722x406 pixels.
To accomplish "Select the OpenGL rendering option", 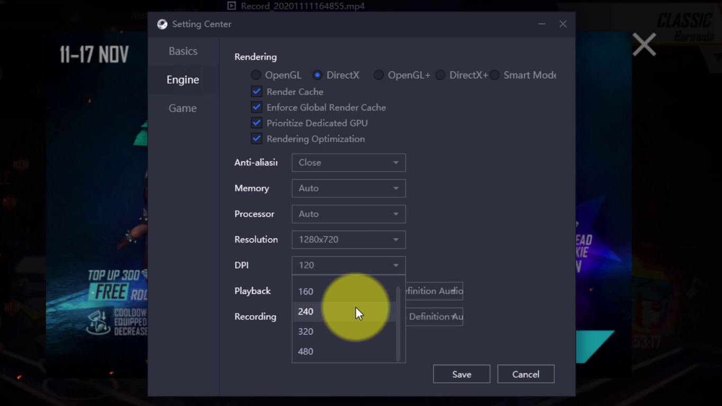I will (x=256, y=75).
